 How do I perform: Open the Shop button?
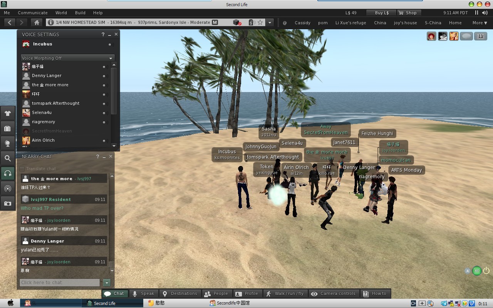pyautogui.click(x=408, y=13)
